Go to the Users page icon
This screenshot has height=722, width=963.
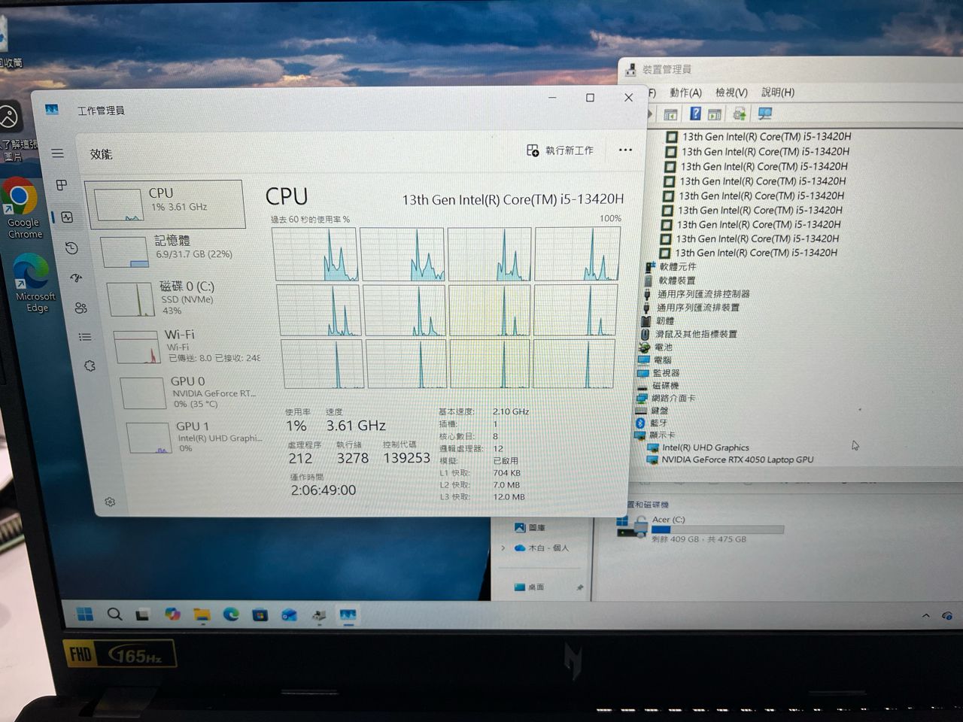(81, 308)
